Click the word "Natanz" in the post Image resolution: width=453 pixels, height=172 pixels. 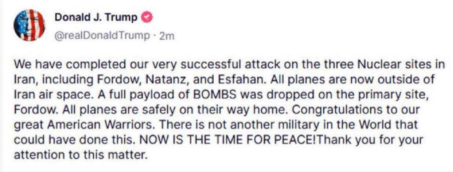[135, 80]
